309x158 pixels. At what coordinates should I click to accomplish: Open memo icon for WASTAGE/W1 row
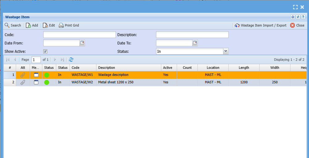coord(36,75)
